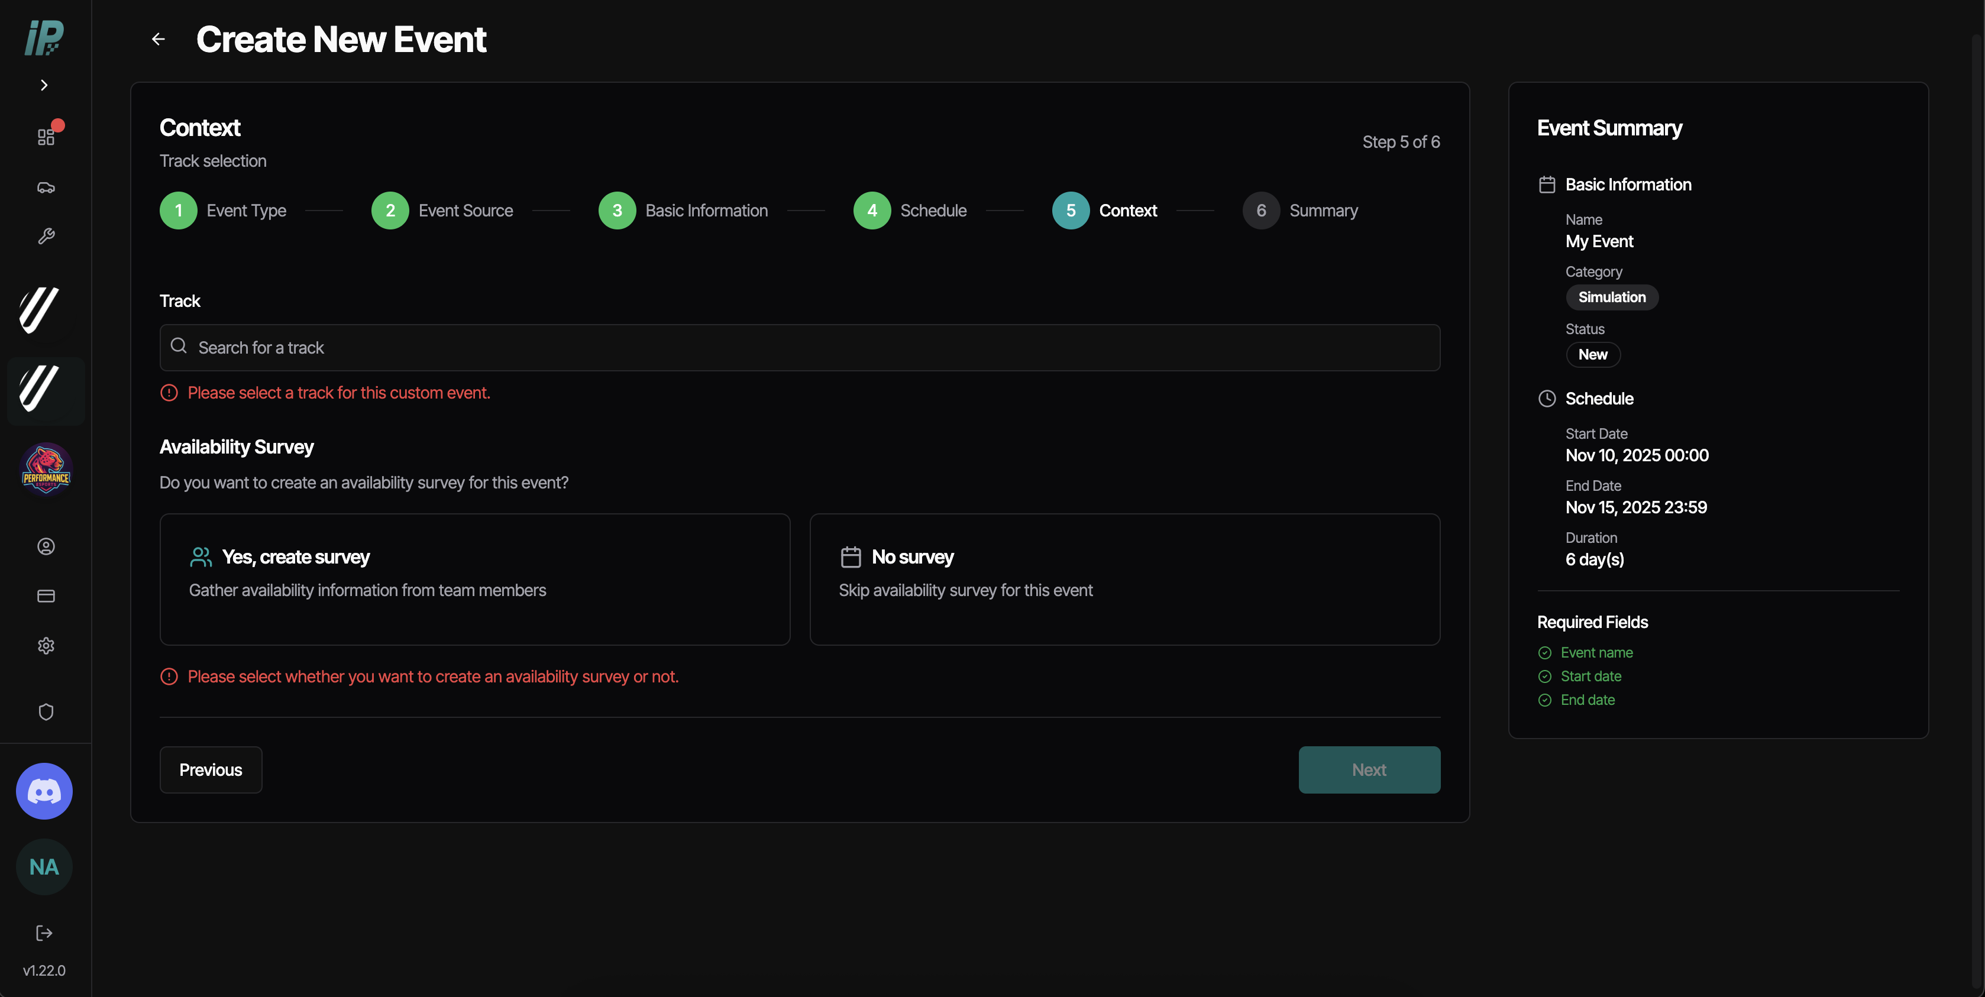Open the NA user avatar
The width and height of the screenshot is (1985, 997).
click(x=44, y=867)
